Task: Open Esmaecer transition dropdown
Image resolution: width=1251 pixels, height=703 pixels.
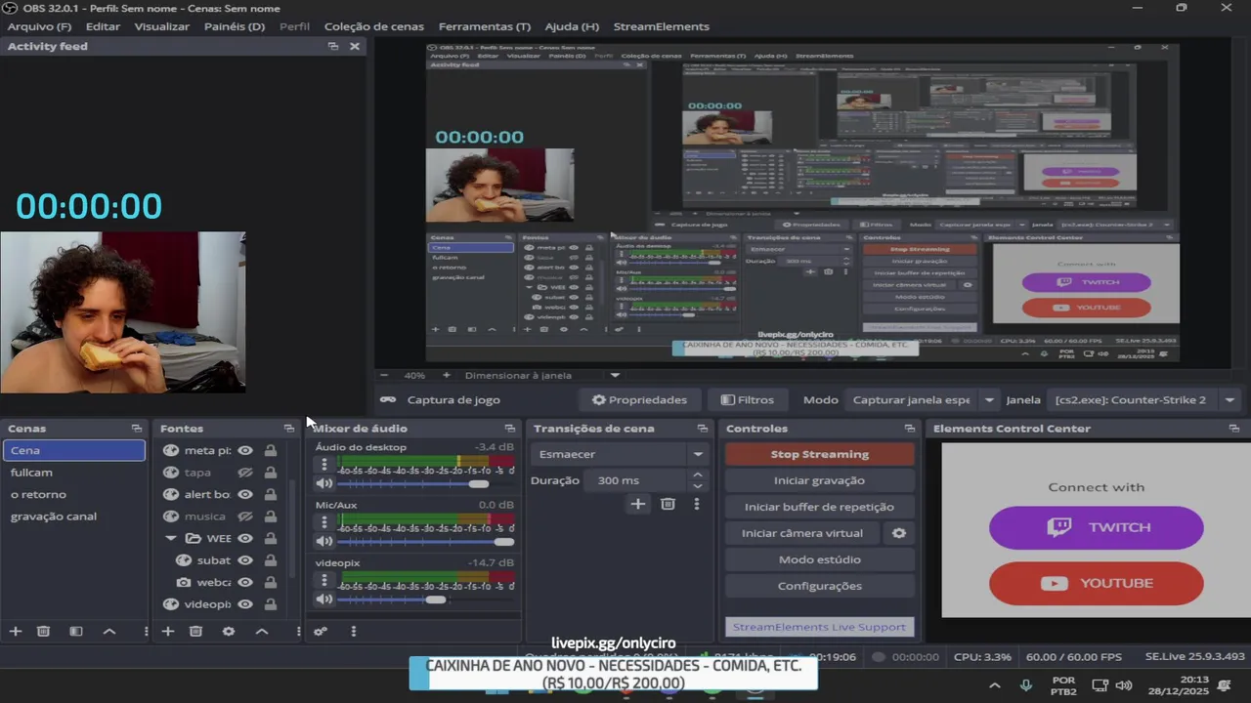Action: tap(620, 454)
